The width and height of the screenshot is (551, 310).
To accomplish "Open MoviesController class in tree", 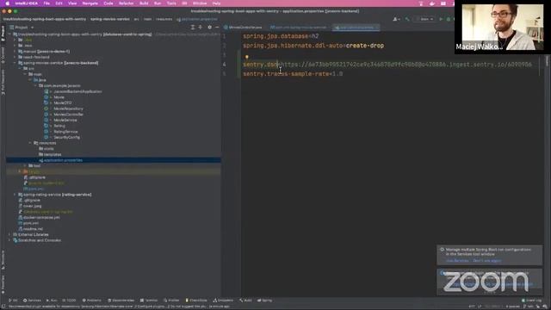I will pyautogui.click(x=68, y=115).
